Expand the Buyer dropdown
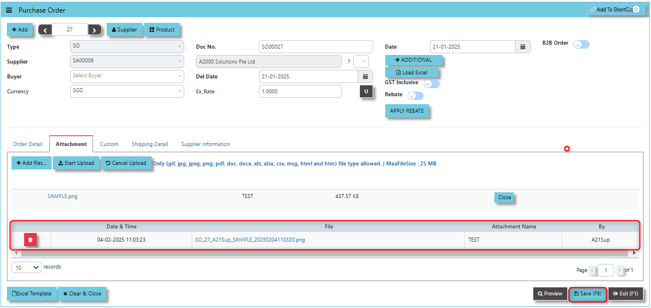The width and height of the screenshot is (651, 308). [127, 76]
